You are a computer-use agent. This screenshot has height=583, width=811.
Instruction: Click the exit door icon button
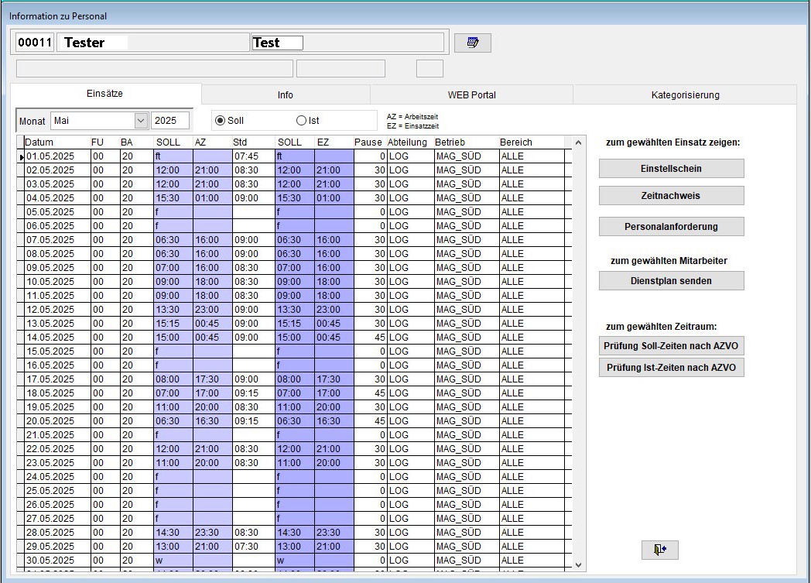(x=659, y=550)
